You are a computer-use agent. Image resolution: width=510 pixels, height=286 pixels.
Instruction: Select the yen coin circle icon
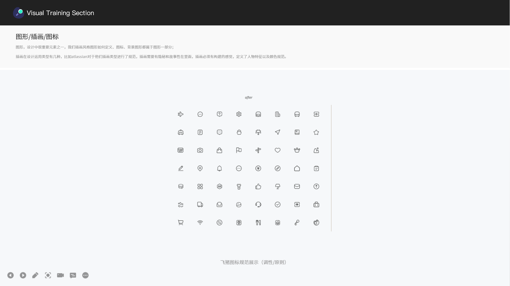258,168
